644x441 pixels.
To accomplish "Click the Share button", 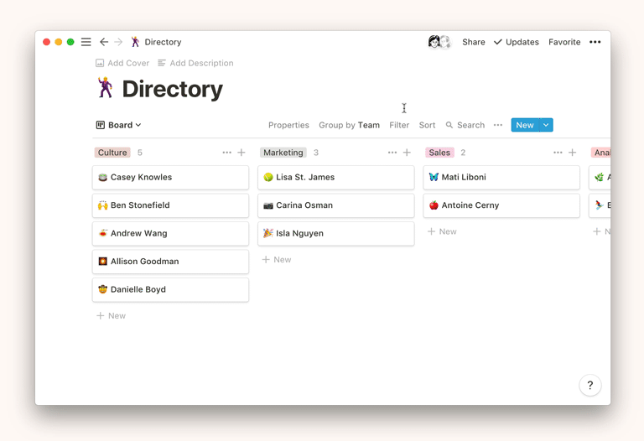I will pyautogui.click(x=473, y=42).
